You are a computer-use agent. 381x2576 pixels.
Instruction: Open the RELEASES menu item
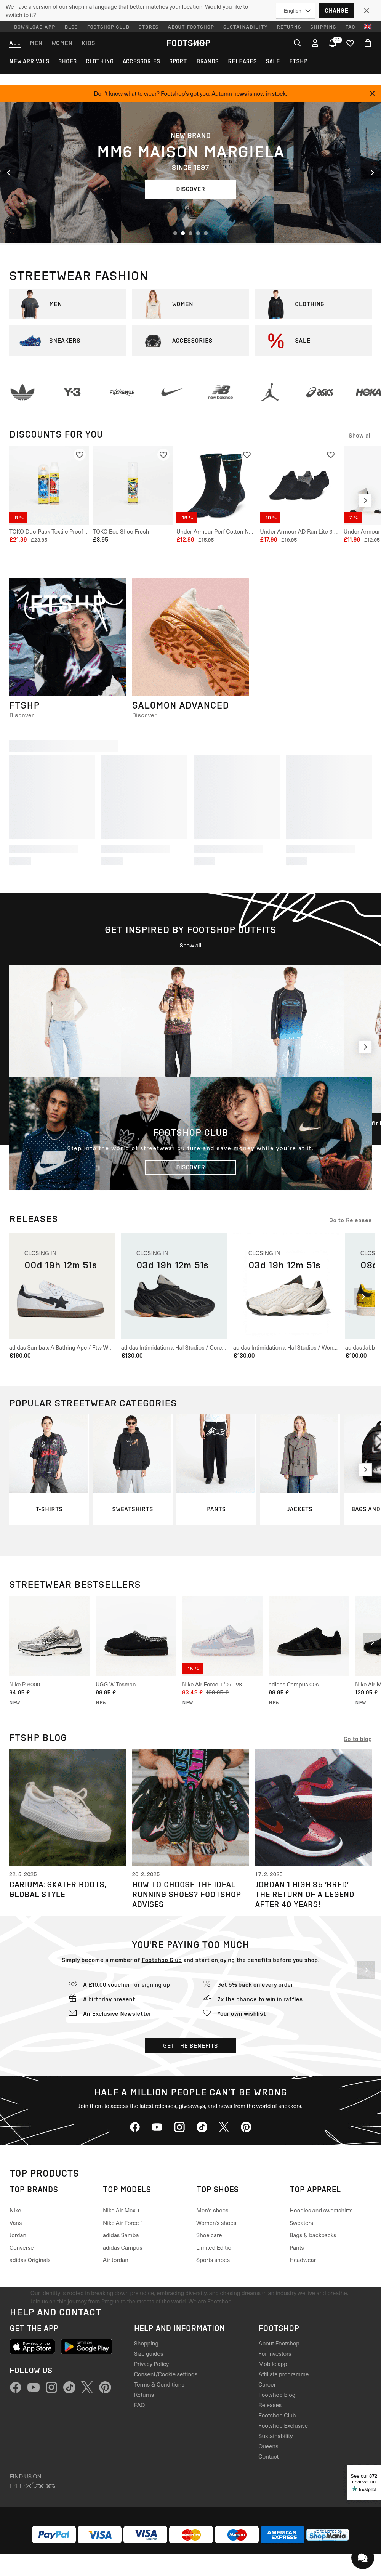(242, 61)
